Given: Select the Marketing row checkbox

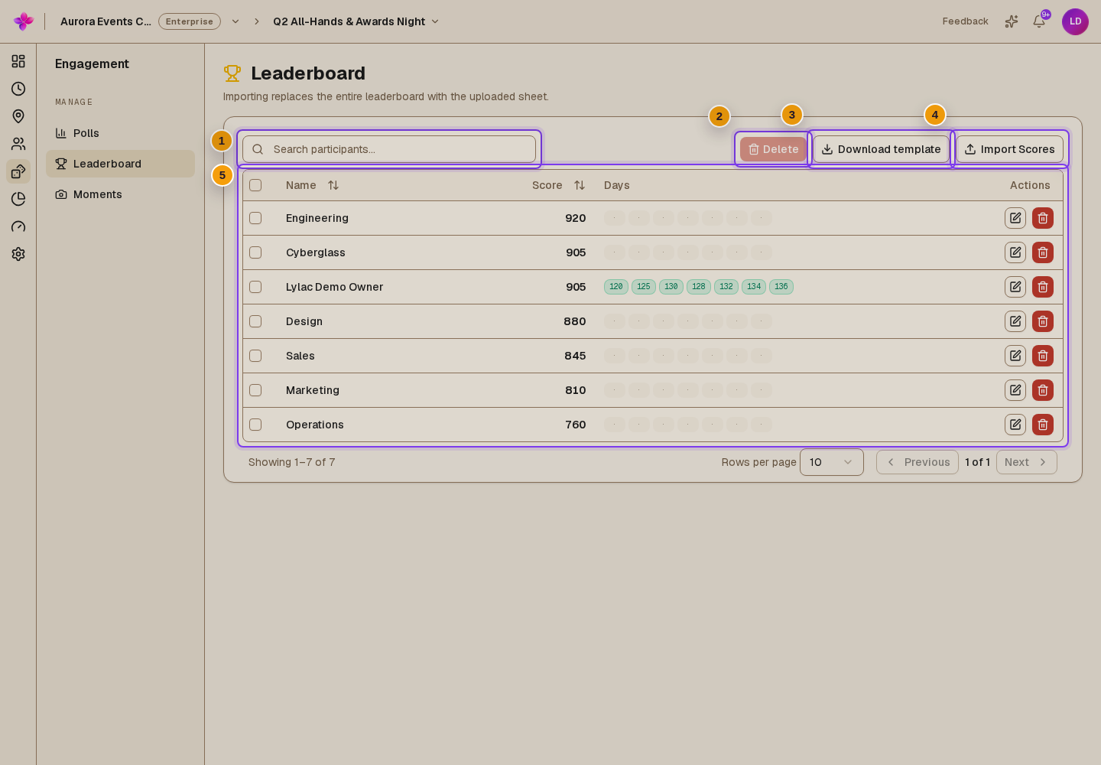Looking at the screenshot, I should pyautogui.click(x=255, y=390).
